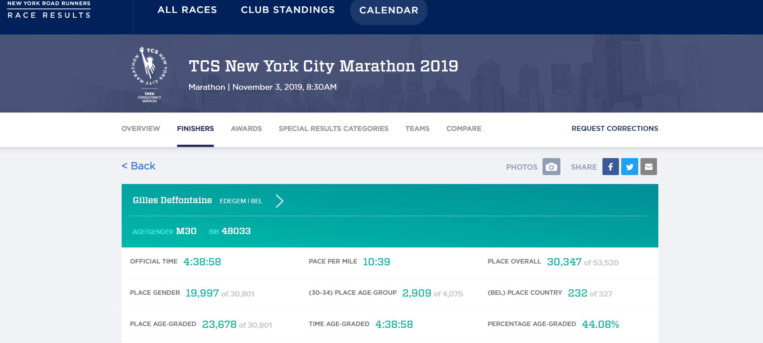Viewport: 763px width, 343px height.
Task: Switch to the Teams tab
Action: pyautogui.click(x=417, y=129)
